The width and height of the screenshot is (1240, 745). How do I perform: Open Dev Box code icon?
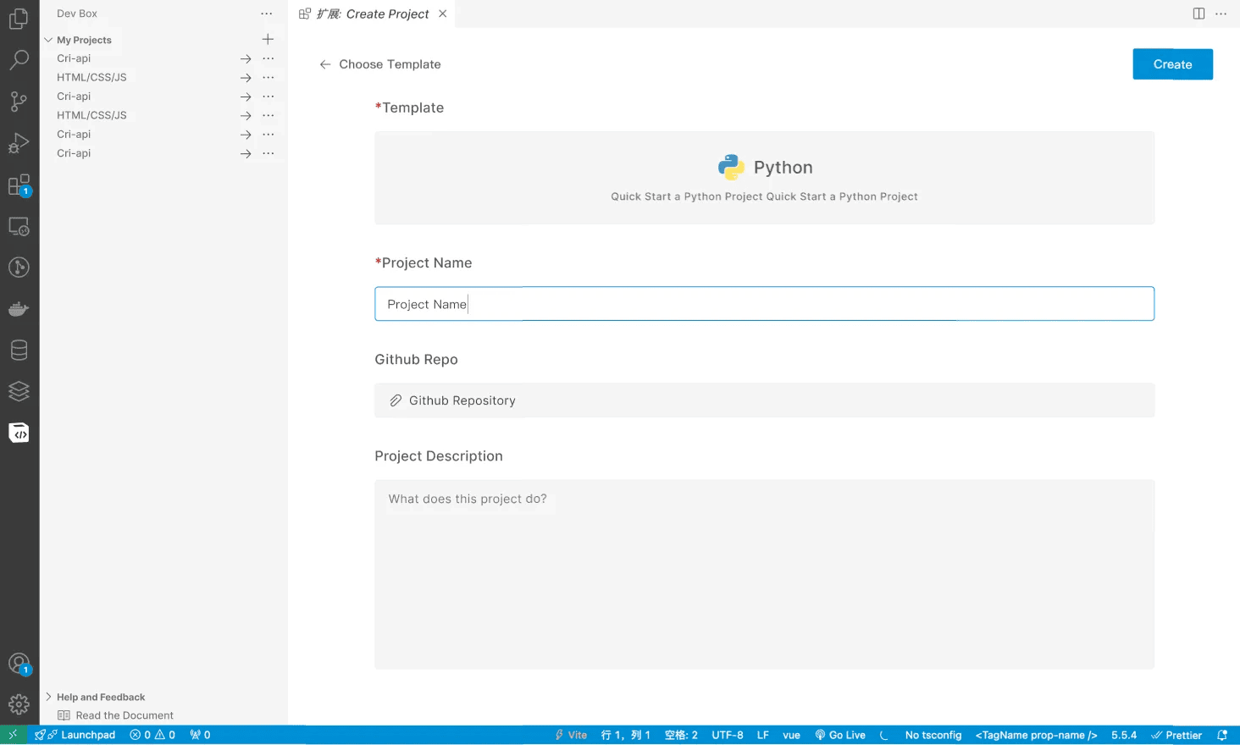pos(19,433)
